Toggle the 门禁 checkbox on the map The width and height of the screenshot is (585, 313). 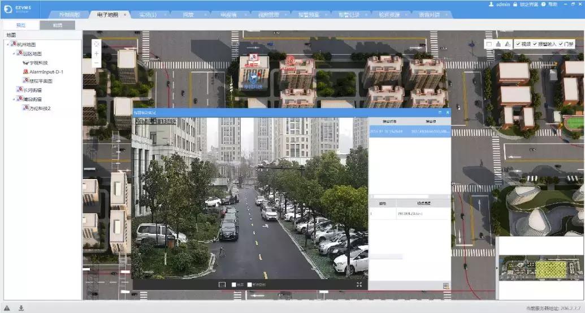[x=561, y=44]
